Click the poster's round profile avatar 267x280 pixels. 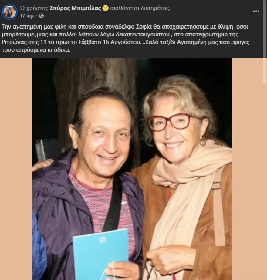pos(10,12)
